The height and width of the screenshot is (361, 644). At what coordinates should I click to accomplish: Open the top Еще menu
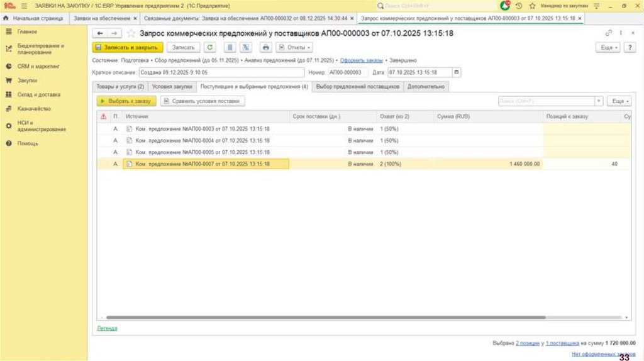click(608, 47)
